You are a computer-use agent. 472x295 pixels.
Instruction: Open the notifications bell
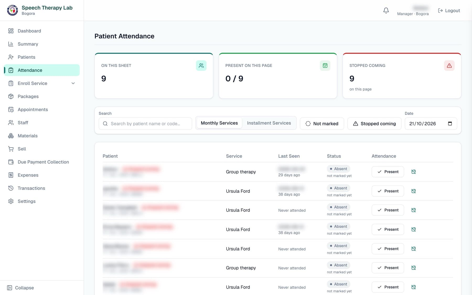386,10
